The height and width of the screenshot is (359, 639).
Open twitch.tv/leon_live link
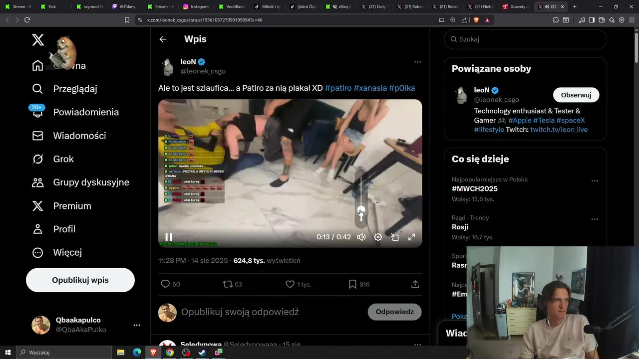click(x=559, y=130)
